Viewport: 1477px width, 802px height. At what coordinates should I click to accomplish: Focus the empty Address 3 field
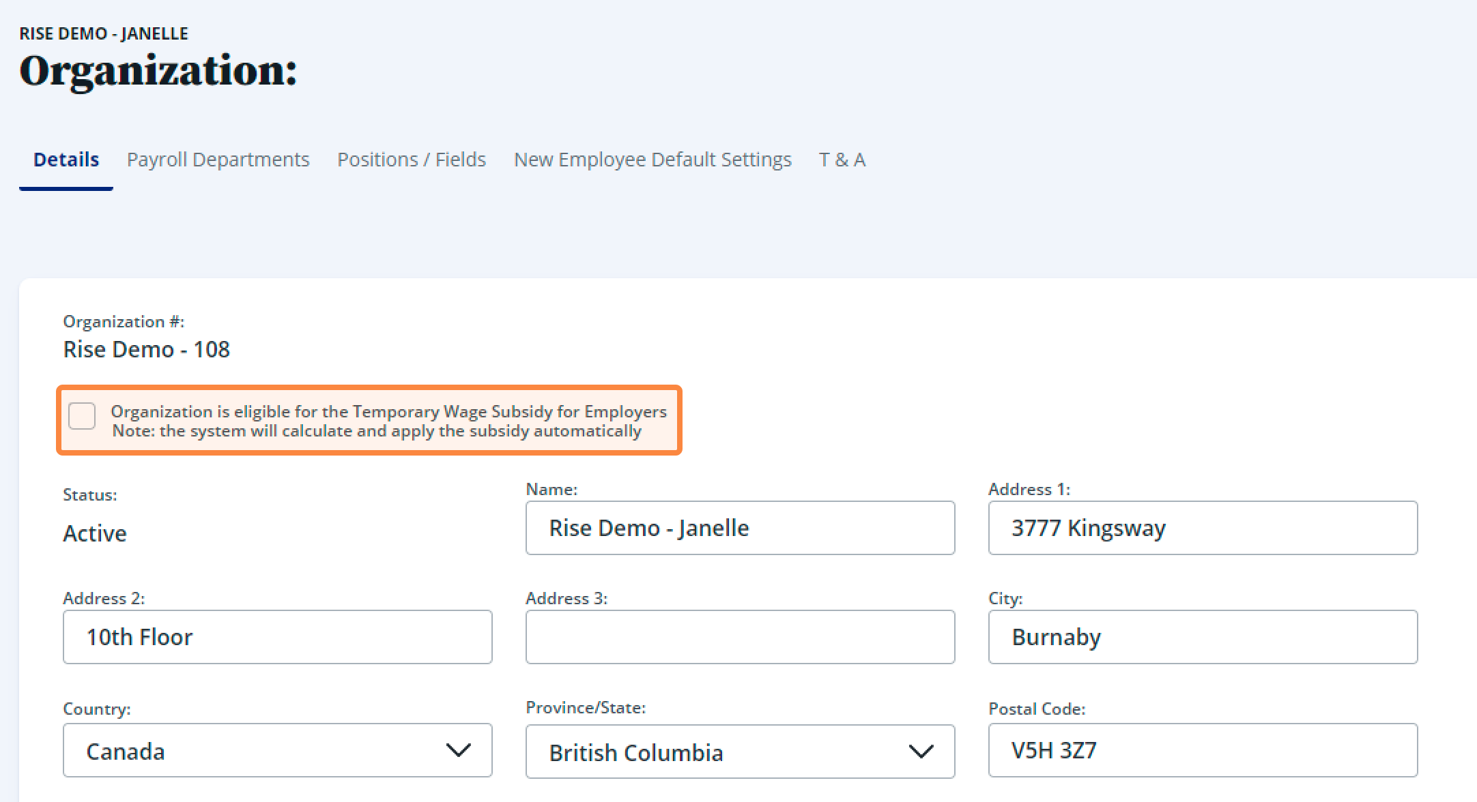tap(740, 637)
